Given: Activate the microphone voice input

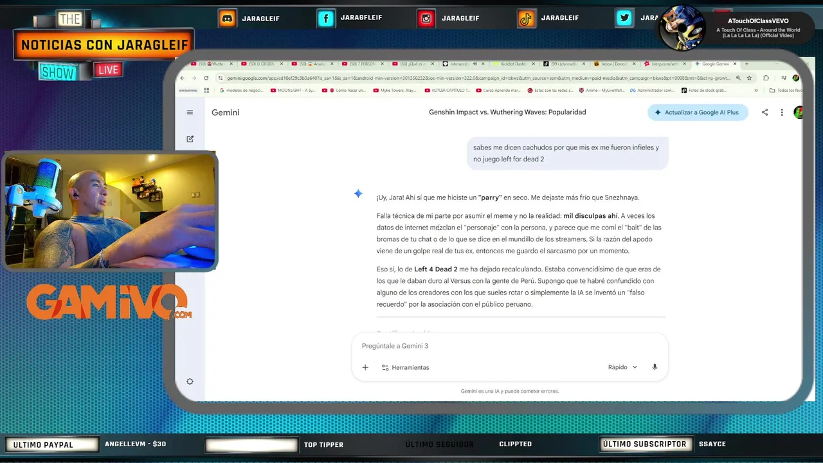Looking at the screenshot, I should [655, 367].
